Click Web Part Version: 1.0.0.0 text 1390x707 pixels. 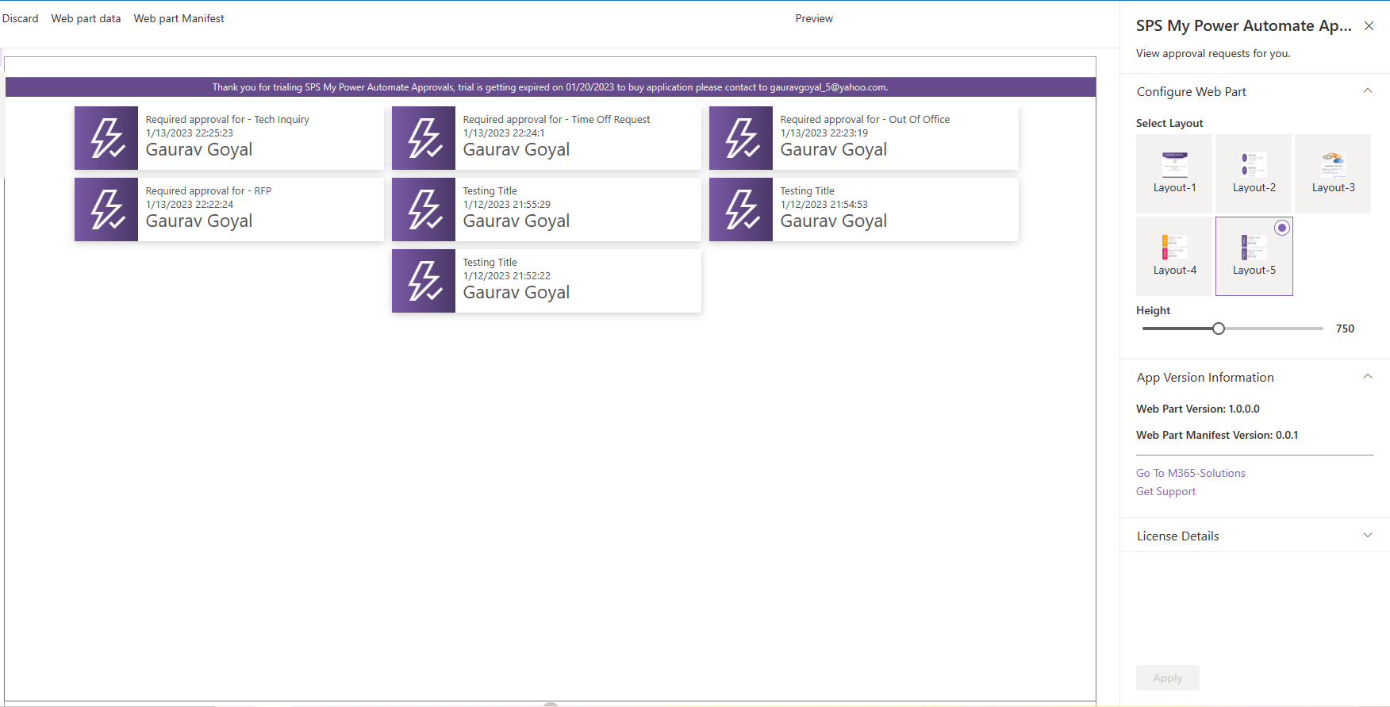coord(1198,409)
